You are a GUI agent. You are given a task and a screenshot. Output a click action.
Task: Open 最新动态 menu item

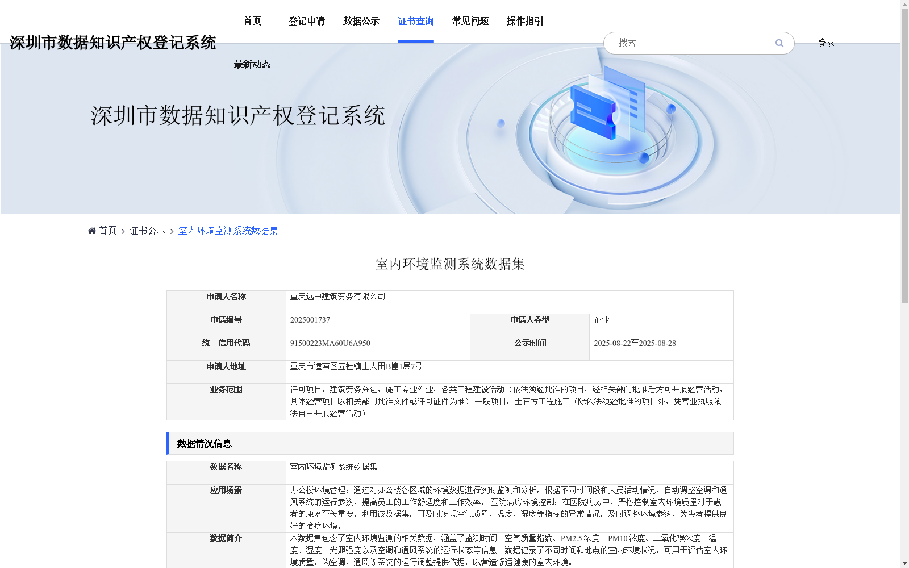[x=252, y=64]
